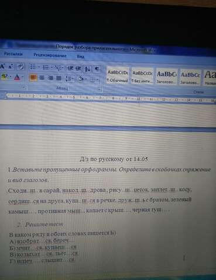Open the bullet list style dropdown

[39, 67]
